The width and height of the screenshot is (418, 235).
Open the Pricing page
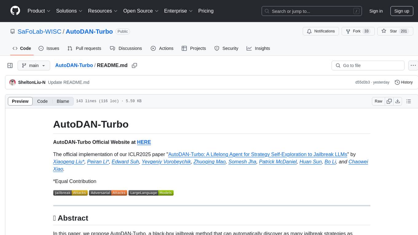coord(206,11)
